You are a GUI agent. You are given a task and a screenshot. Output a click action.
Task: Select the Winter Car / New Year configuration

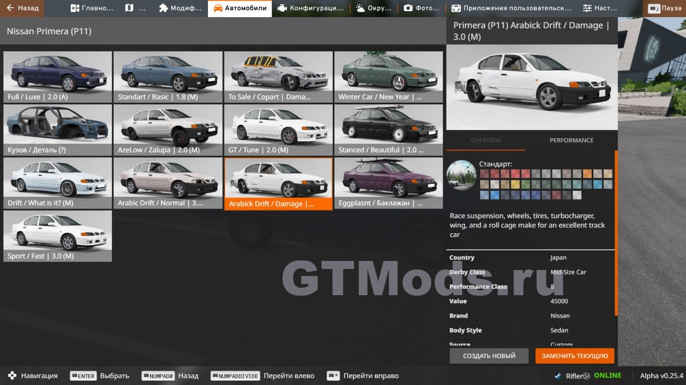(389, 77)
